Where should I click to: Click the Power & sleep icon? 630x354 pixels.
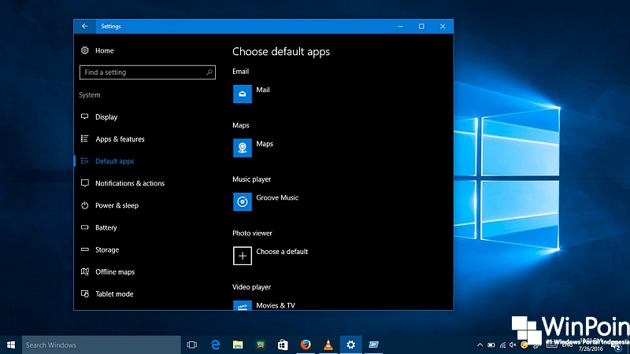click(x=84, y=205)
